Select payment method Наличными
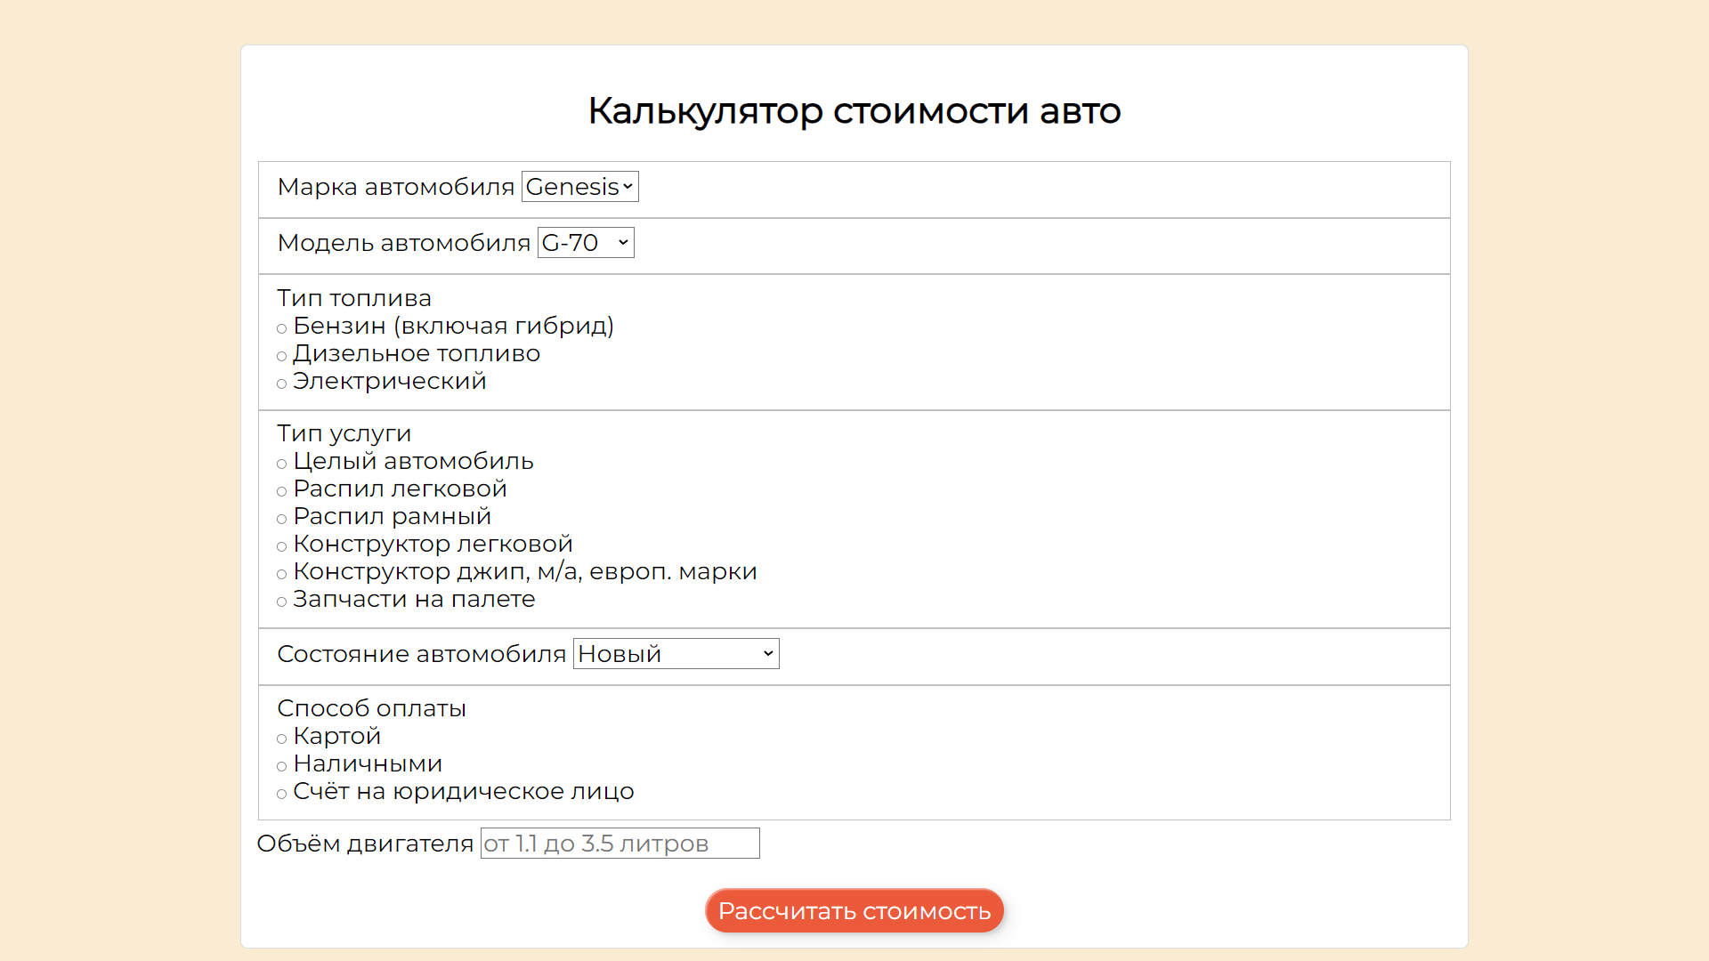Viewport: 1709px width, 961px height. point(282,766)
